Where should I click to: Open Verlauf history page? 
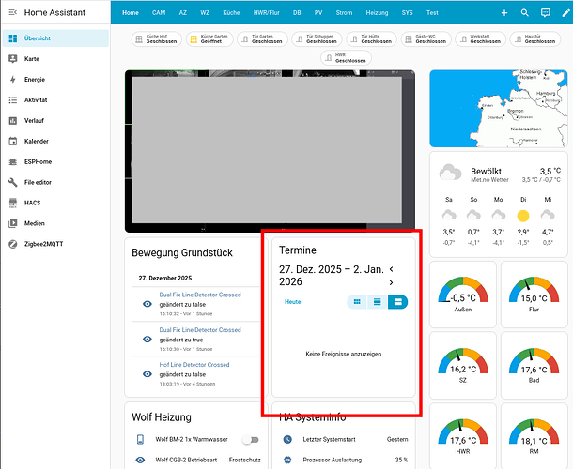[x=55, y=120]
